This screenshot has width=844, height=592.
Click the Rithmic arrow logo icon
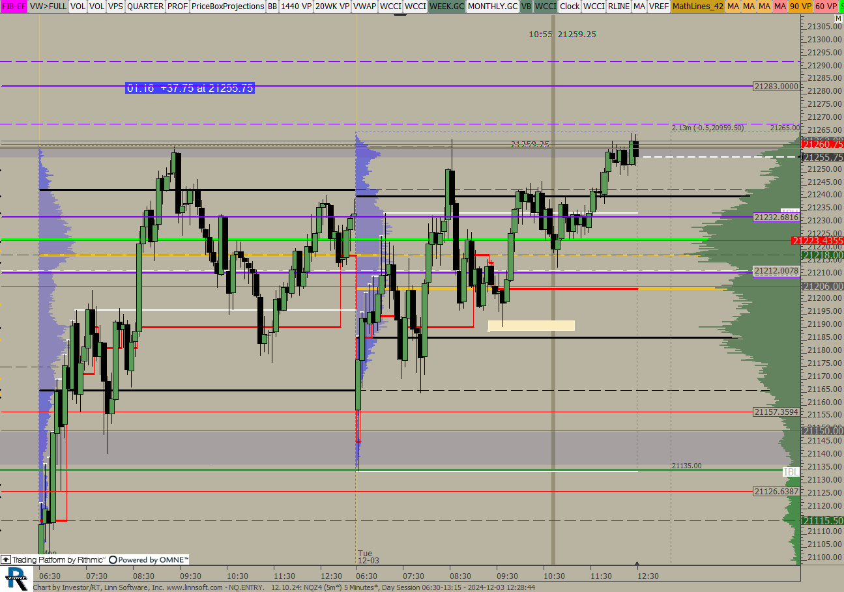(6, 559)
